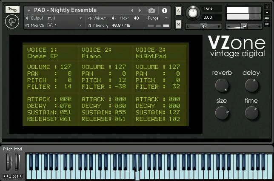Click the reverb size knob
This screenshot has width=274, height=181.
(222, 113)
